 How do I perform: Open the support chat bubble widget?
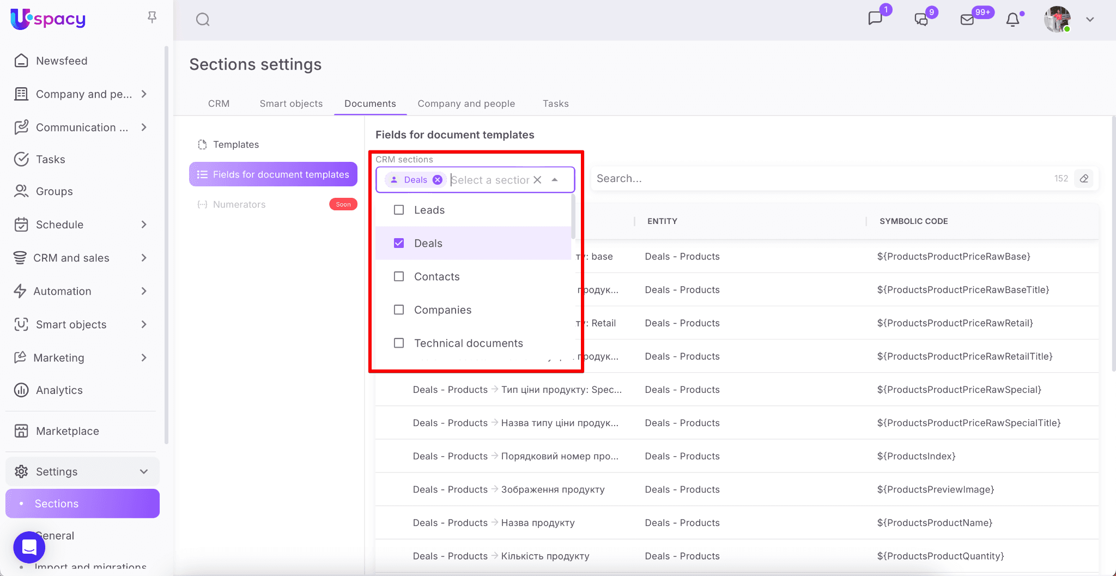[29, 547]
